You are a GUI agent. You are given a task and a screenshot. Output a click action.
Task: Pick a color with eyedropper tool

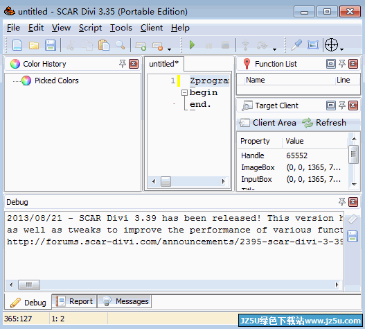[296, 45]
